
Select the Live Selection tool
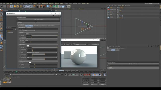[x=9, y=6]
